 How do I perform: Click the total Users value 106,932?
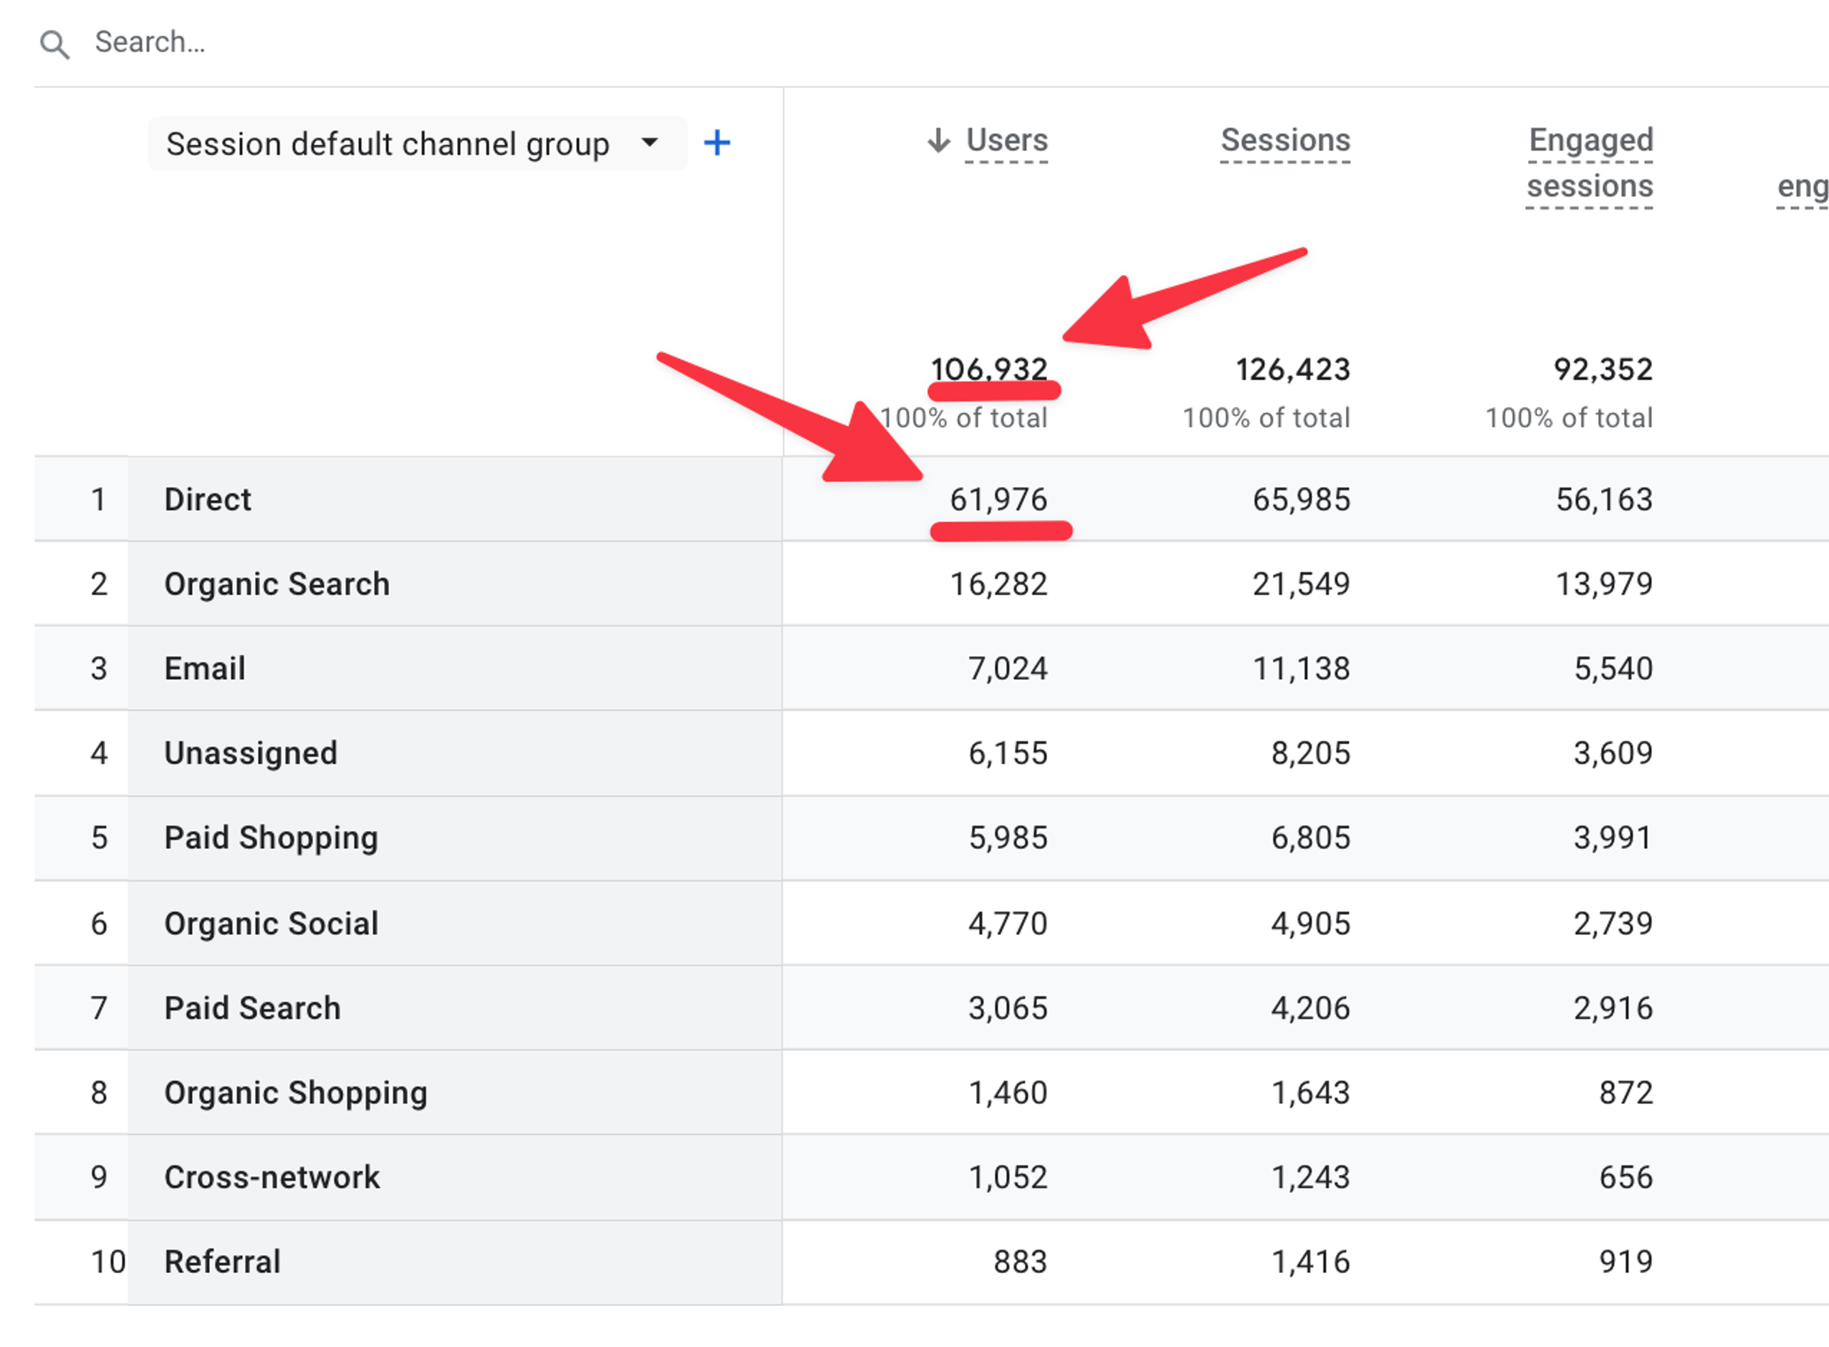[989, 369]
